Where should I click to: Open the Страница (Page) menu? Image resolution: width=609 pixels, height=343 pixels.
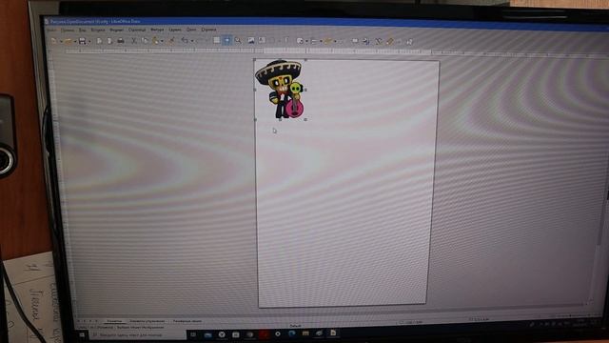coord(137,30)
